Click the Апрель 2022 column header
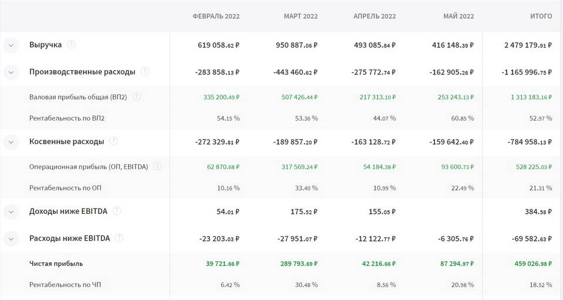 point(374,16)
